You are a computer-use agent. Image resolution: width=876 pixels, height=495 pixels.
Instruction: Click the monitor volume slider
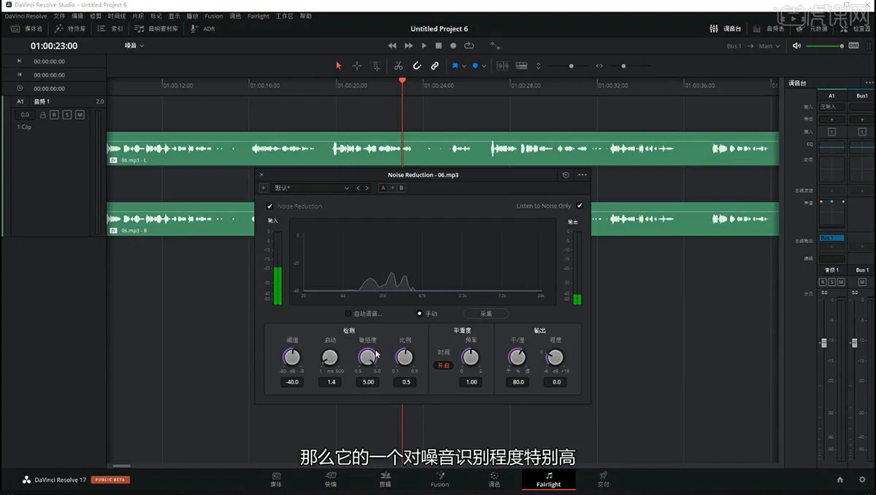pyautogui.click(x=824, y=46)
